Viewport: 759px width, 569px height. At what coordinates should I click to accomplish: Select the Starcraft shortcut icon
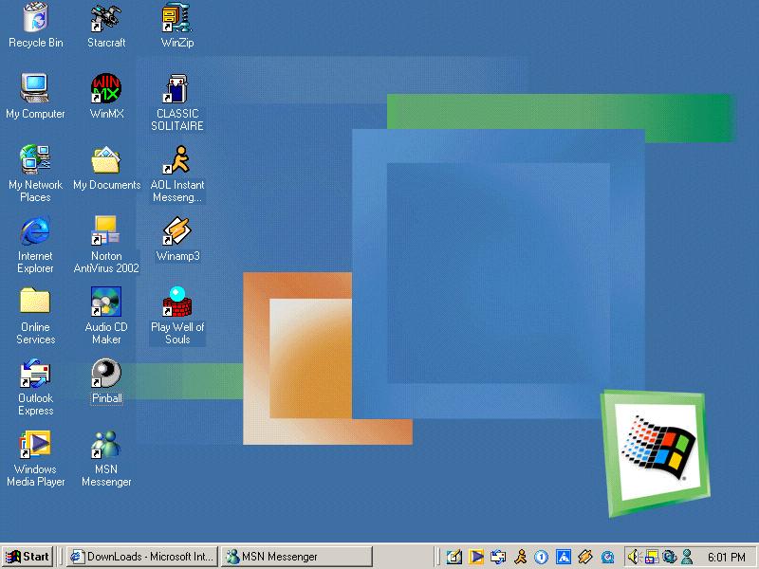click(106, 18)
